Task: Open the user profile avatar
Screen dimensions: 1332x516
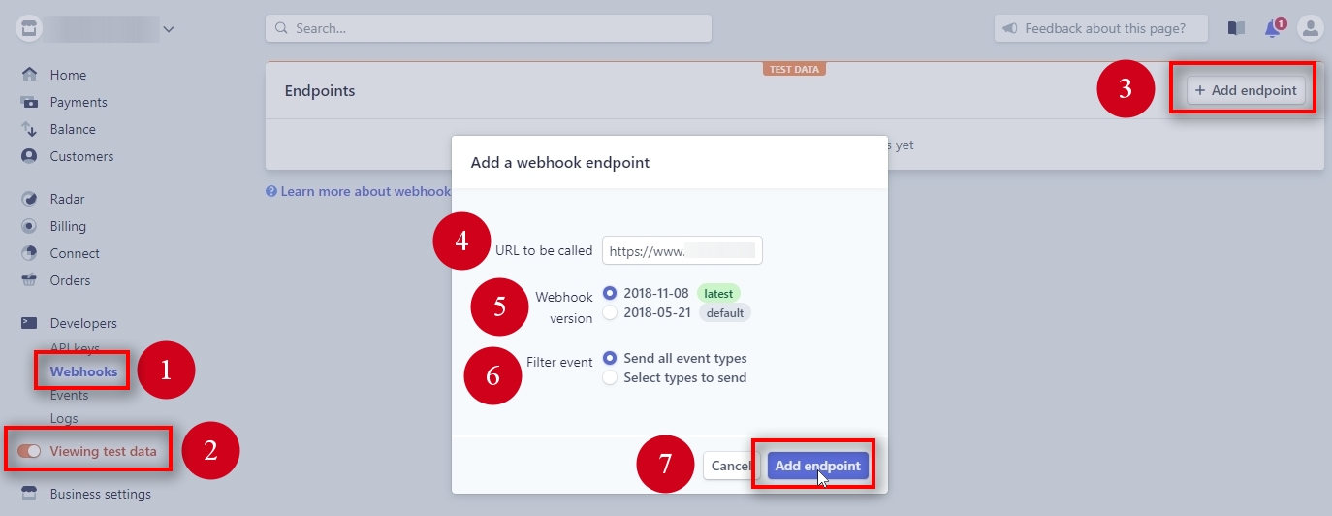Action: click(x=1311, y=28)
